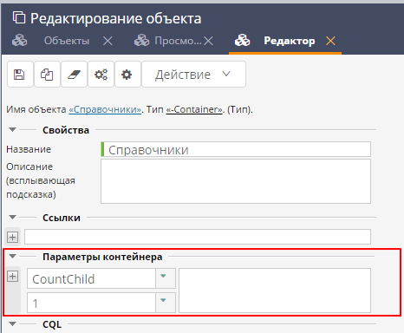Collapse the Свойства section
The height and width of the screenshot is (333, 404).
click(12, 130)
